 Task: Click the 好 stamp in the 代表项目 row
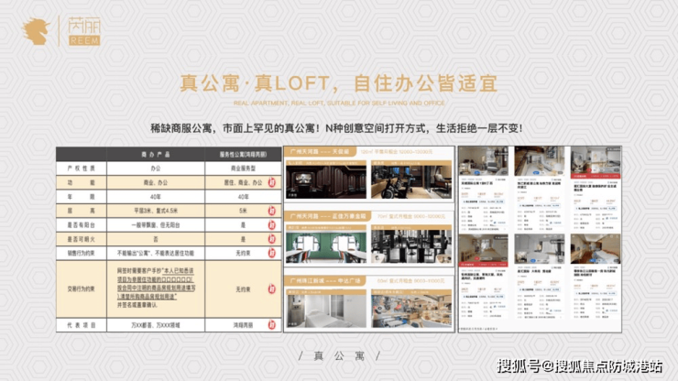(x=271, y=325)
